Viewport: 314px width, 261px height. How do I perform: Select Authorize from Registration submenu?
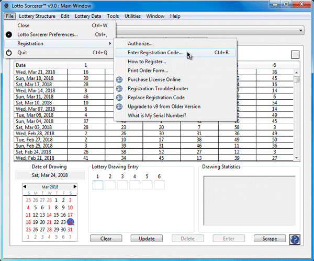[140, 43]
